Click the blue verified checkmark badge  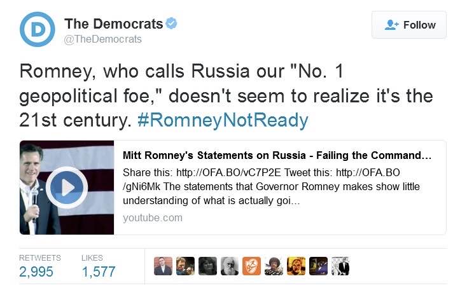[x=171, y=24]
